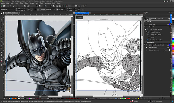This screenshot has height=103, width=174.
Task: Select Preenchimento de malha object
Action: click(156, 40)
